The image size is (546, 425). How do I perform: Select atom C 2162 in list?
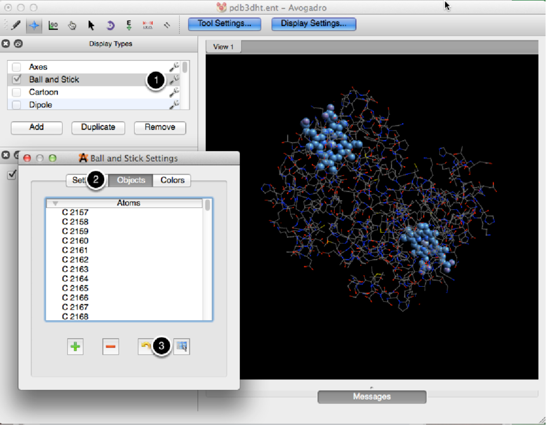[75, 260]
